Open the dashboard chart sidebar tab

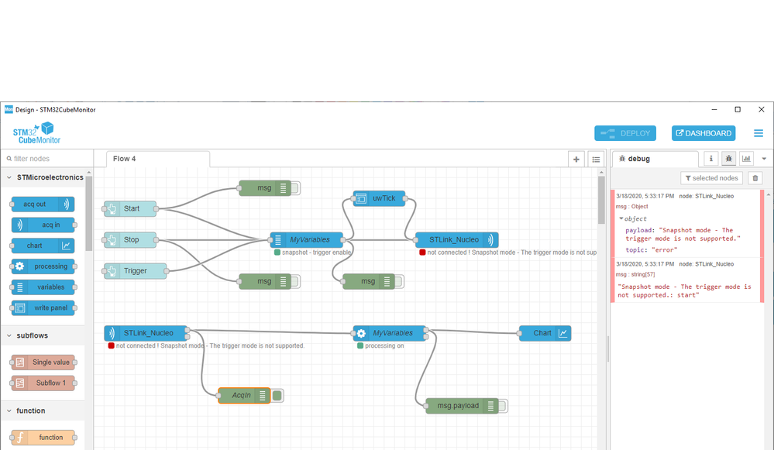click(746, 158)
